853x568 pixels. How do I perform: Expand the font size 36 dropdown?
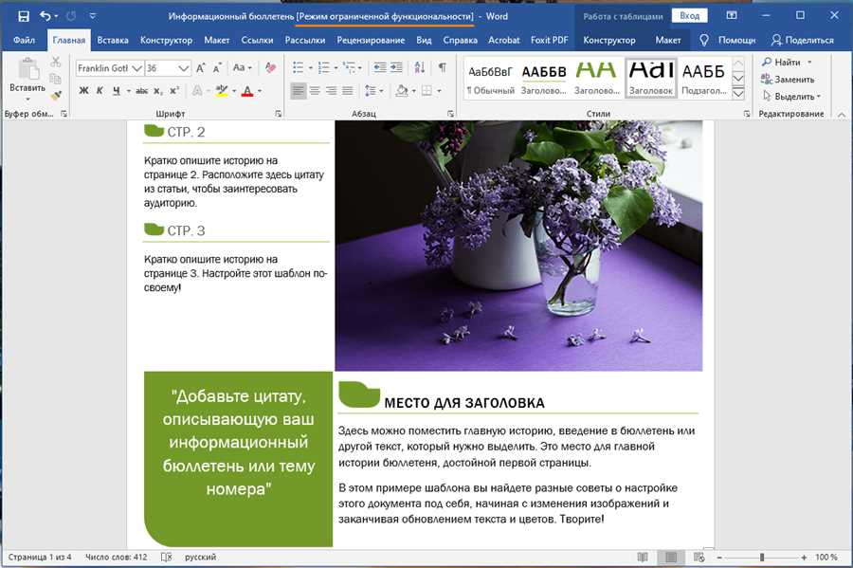click(184, 68)
